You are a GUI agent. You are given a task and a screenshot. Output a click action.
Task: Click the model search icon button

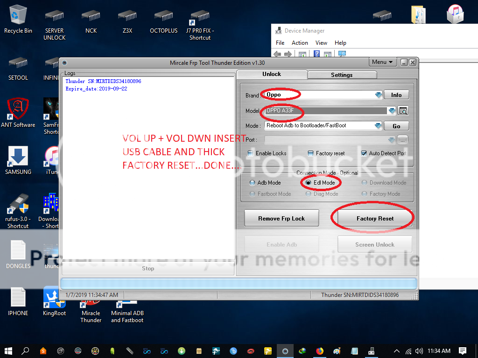pos(403,111)
